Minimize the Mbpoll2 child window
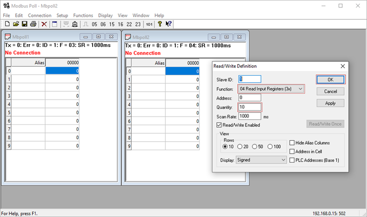This screenshot has width=367, height=217. point(213,37)
